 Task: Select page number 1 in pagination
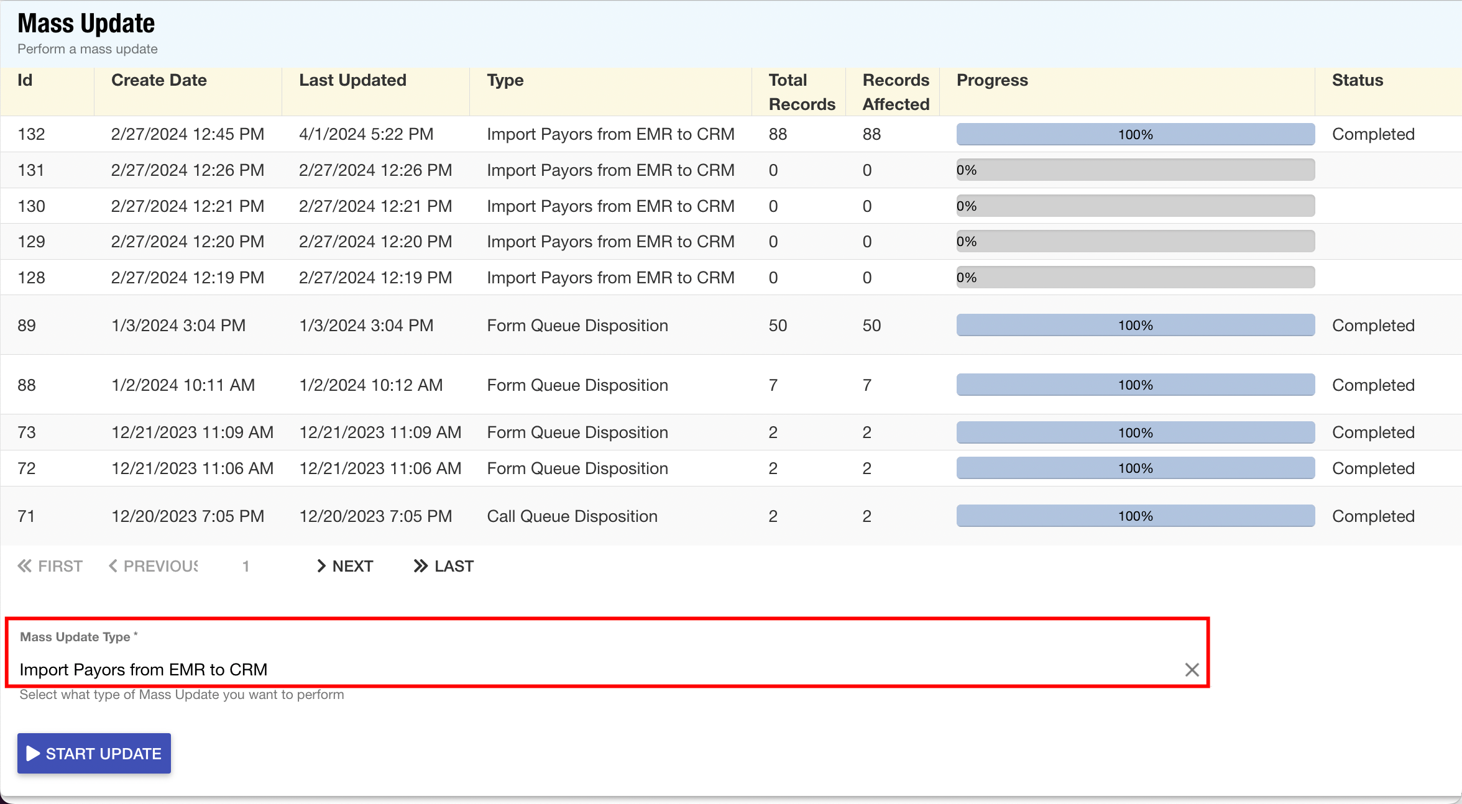(246, 566)
